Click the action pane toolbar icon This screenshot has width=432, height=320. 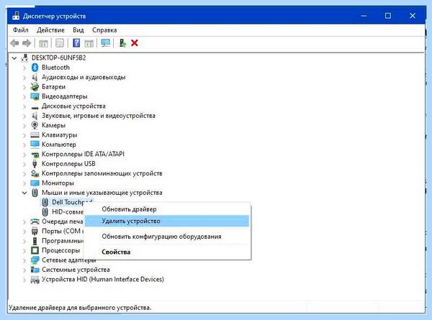[89, 43]
